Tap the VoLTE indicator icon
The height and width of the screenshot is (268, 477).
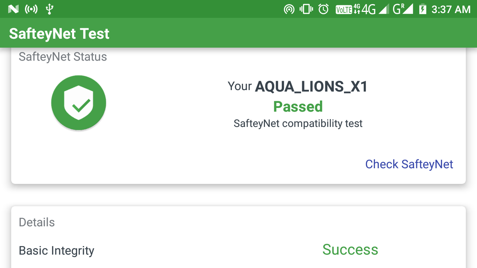click(x=344, y=9)
